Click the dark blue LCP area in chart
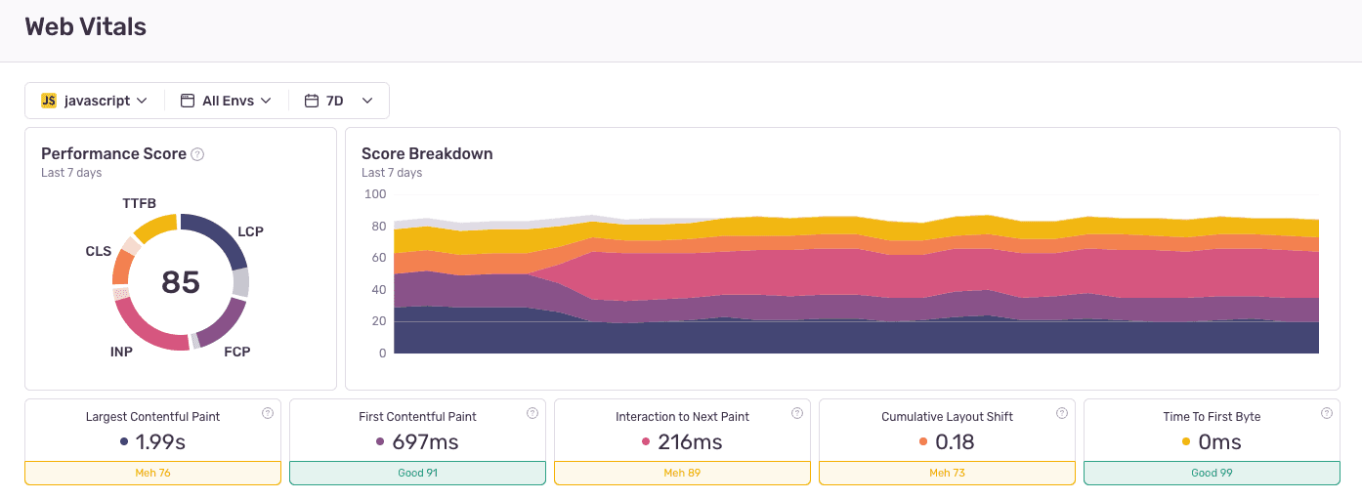The width and height of the screenshot is (1362, 499). coord(856,337)
